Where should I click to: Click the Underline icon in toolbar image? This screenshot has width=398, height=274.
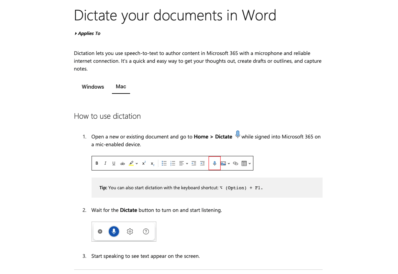[x=114, y=163]
